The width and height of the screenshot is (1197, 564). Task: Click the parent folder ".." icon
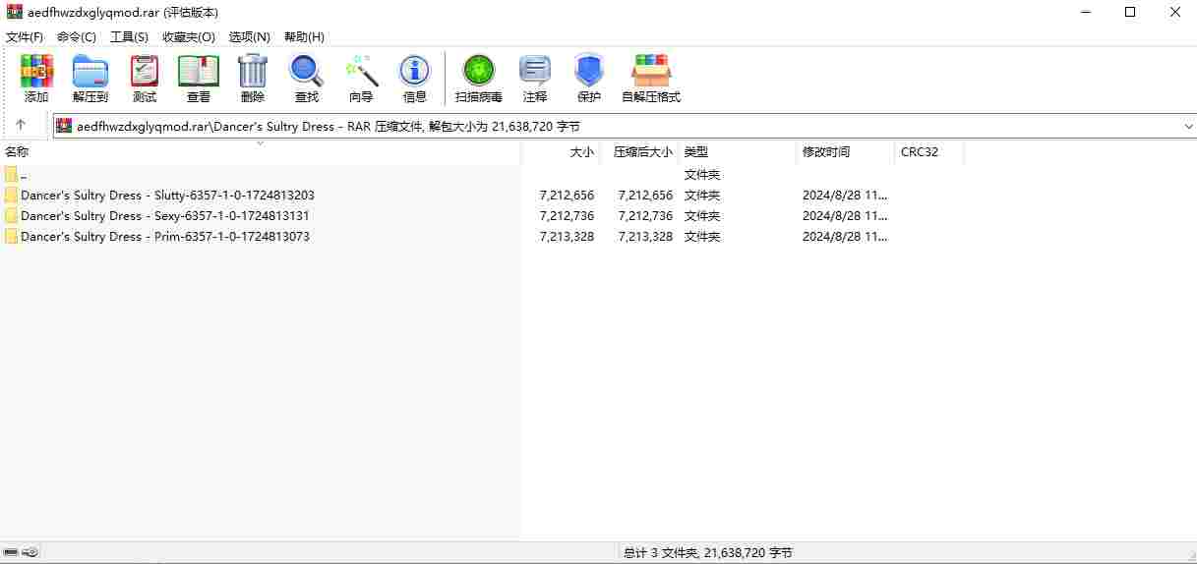11,174
